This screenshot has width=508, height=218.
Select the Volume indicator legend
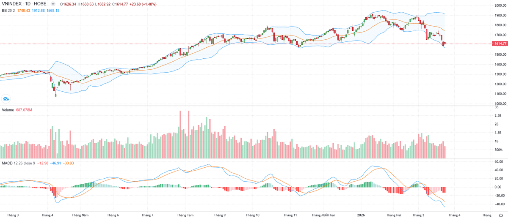point(8,110)
